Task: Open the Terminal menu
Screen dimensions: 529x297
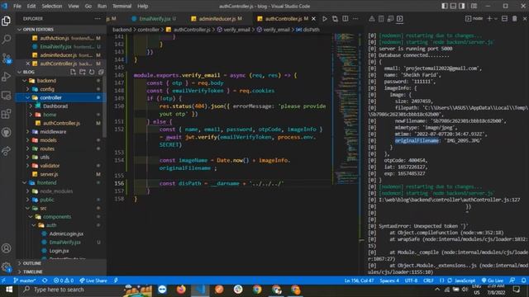Action: (122, 6)
